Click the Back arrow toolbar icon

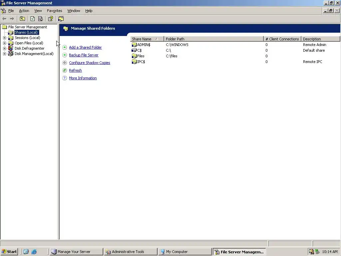(x=4, y=19)
